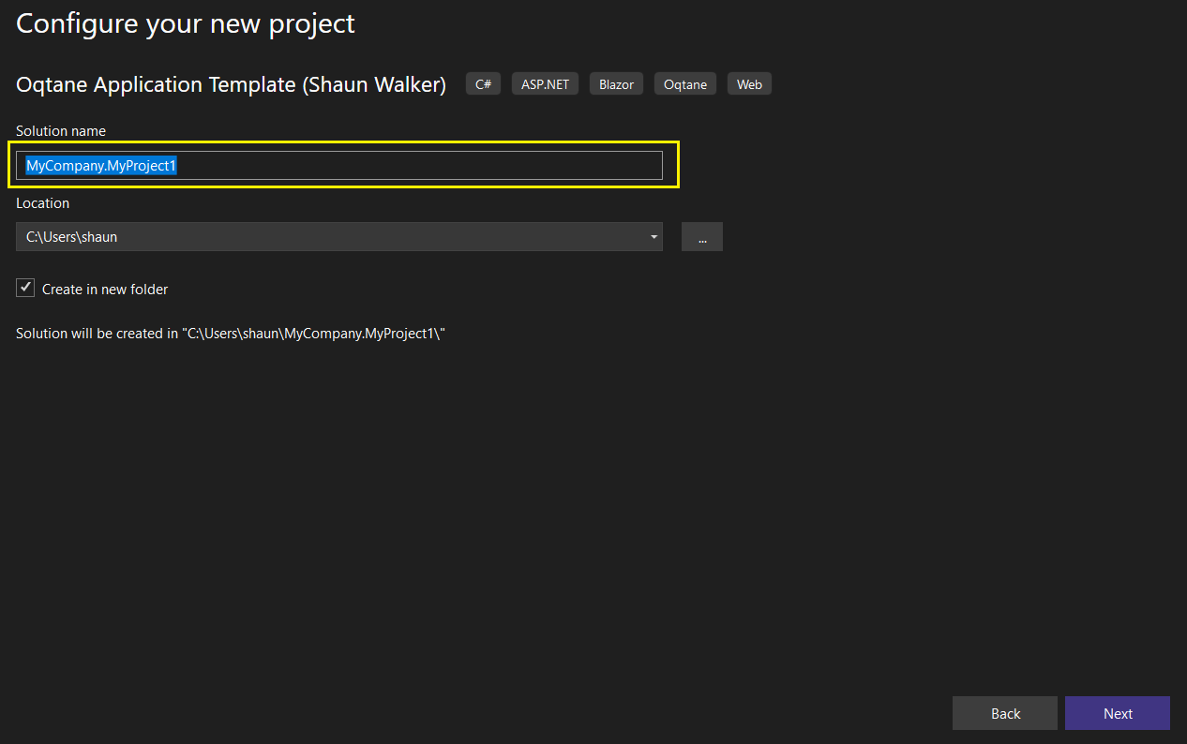Open the folder browse (...) button

click(x=702, y=237)
